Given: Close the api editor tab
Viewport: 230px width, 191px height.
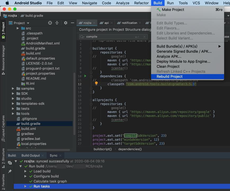Looking at the screenshot, I should [112, 23].
